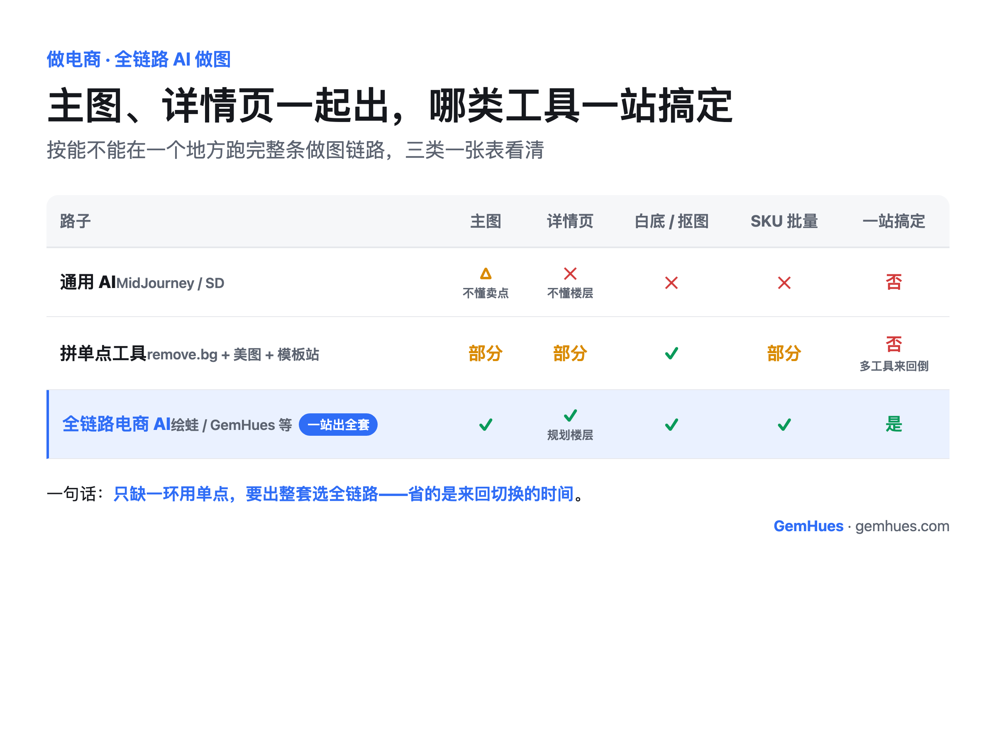Viewport: 996px width, 747px height.
Task: Select the 拼单点工具 row title
Action: (103, 354)
